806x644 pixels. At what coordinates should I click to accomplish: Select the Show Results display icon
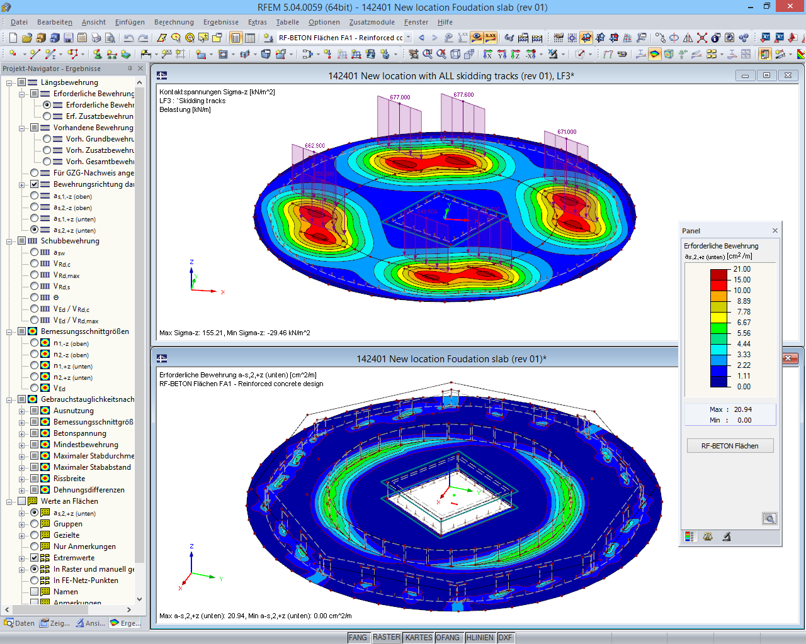[475, 38]
